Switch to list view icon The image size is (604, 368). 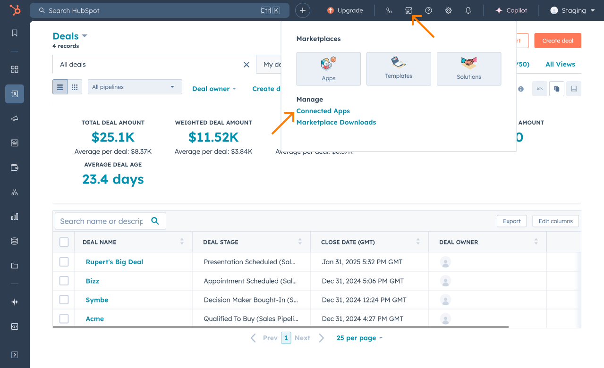point(60,87)
